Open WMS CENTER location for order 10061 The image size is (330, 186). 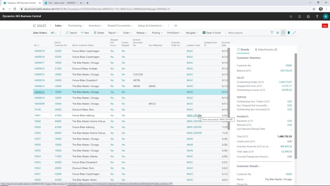194,115
